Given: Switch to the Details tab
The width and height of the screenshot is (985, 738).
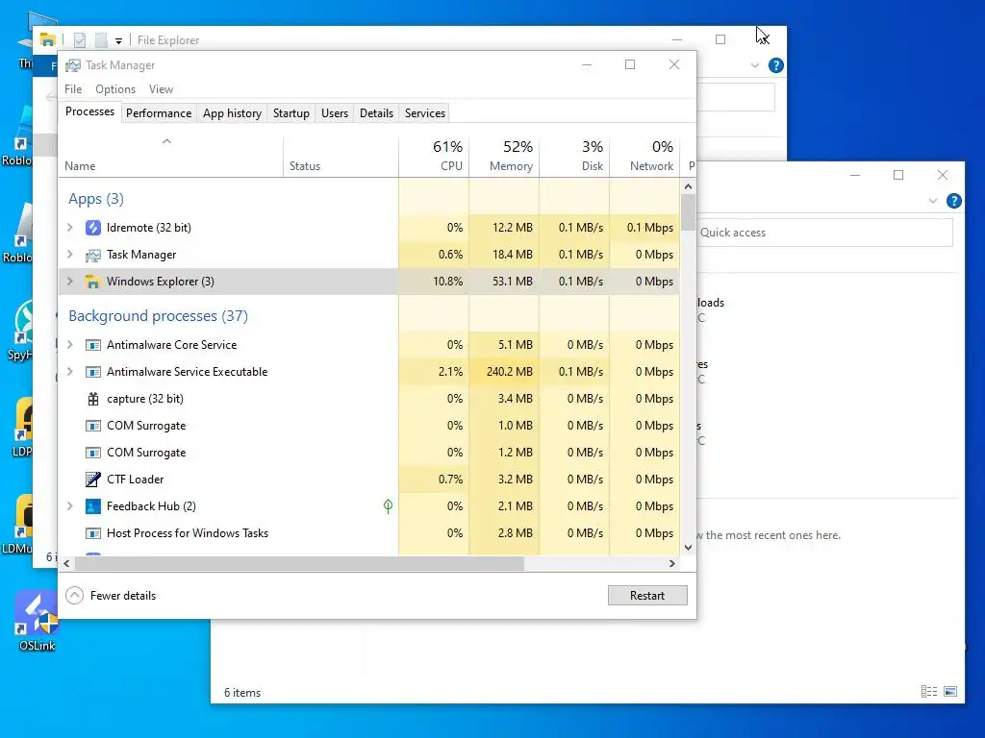Looking at the screenshot, I should tap(376, 113).
